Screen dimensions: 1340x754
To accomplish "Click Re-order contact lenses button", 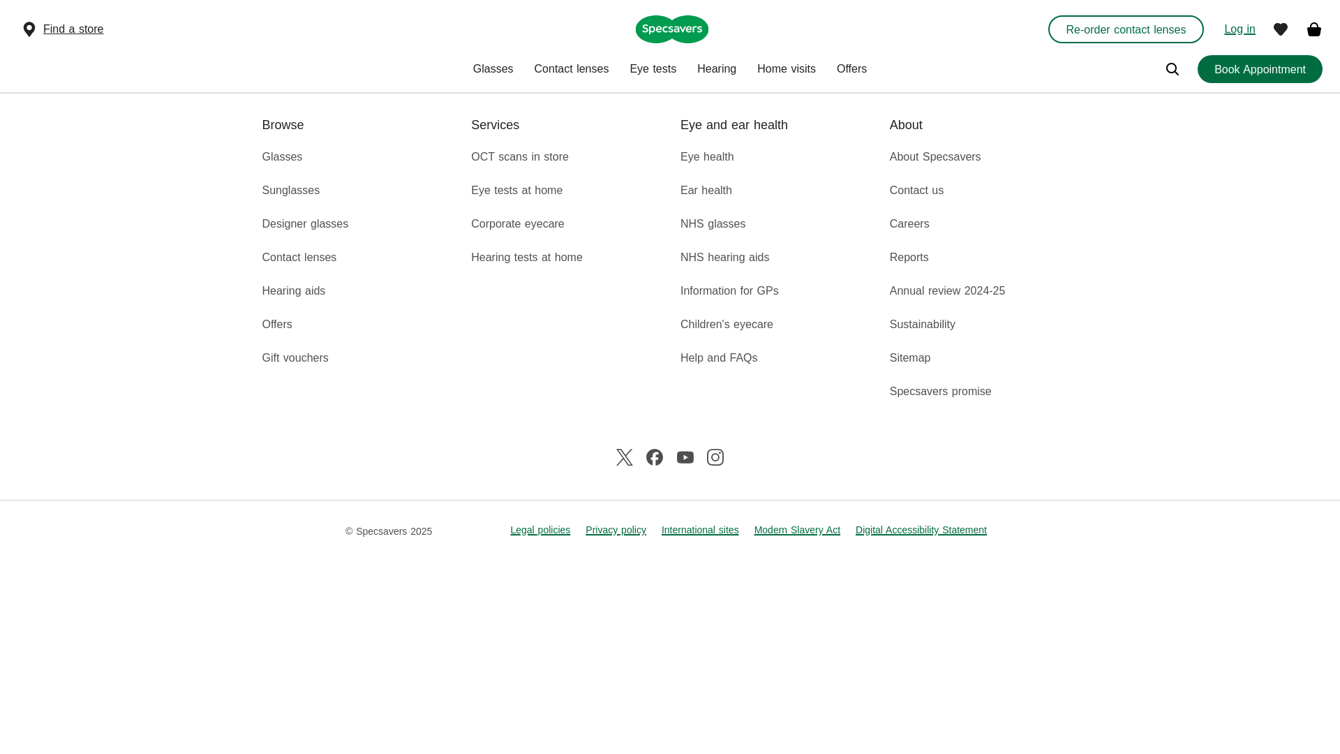I will 1125,29.
